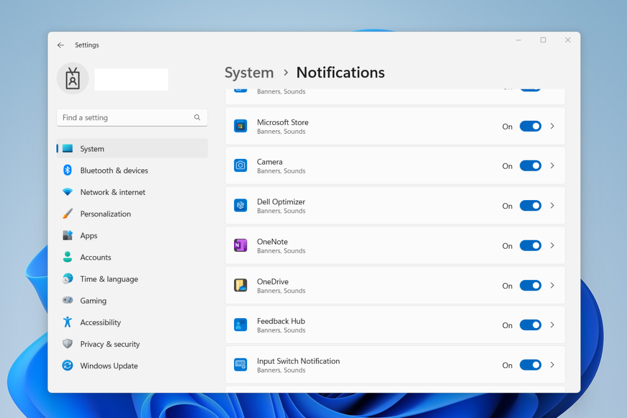
Task: Click the Input Switch Notification icon
Action: click(240, 365)
